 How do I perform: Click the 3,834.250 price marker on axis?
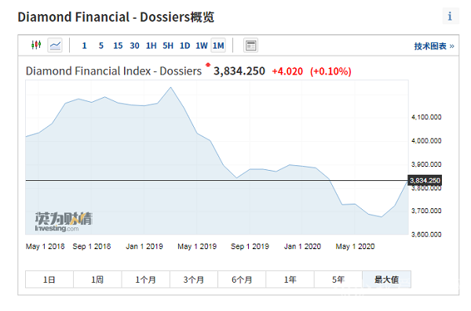[425, 180]
